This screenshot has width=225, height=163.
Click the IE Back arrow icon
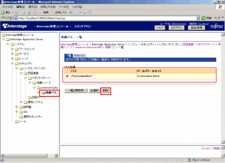[3, 13]
